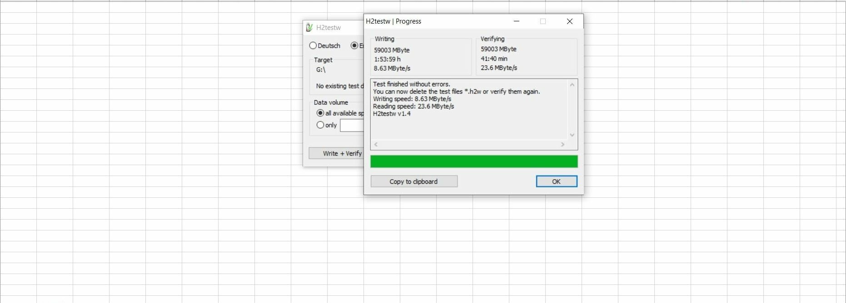846x303 pixels.
Task: Click 'Writing speed: 8.63 MByte/s' log line
Action: click(412, 99)
